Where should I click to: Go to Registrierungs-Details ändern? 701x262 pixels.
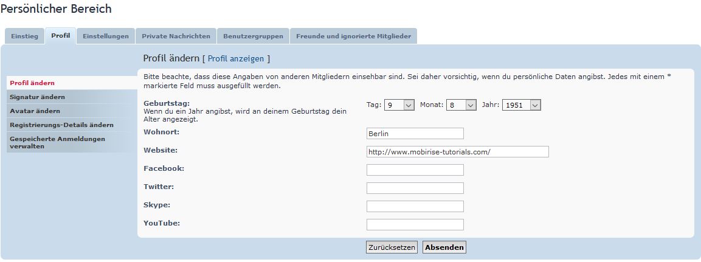(x=61, y=125)
